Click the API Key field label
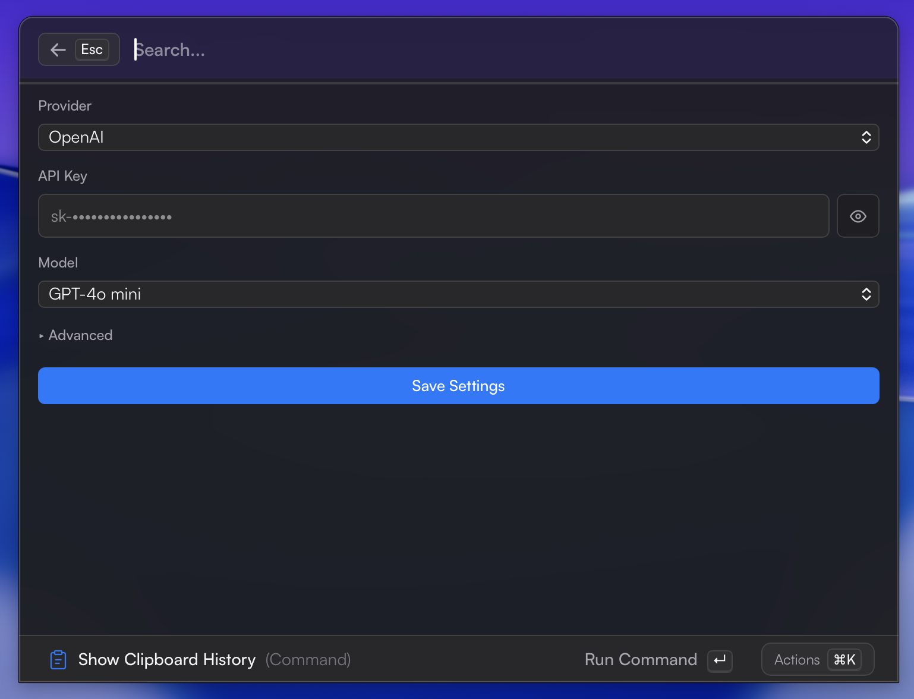Image resolution: width=914 pixels, height=699 pixels. point(62,176)
